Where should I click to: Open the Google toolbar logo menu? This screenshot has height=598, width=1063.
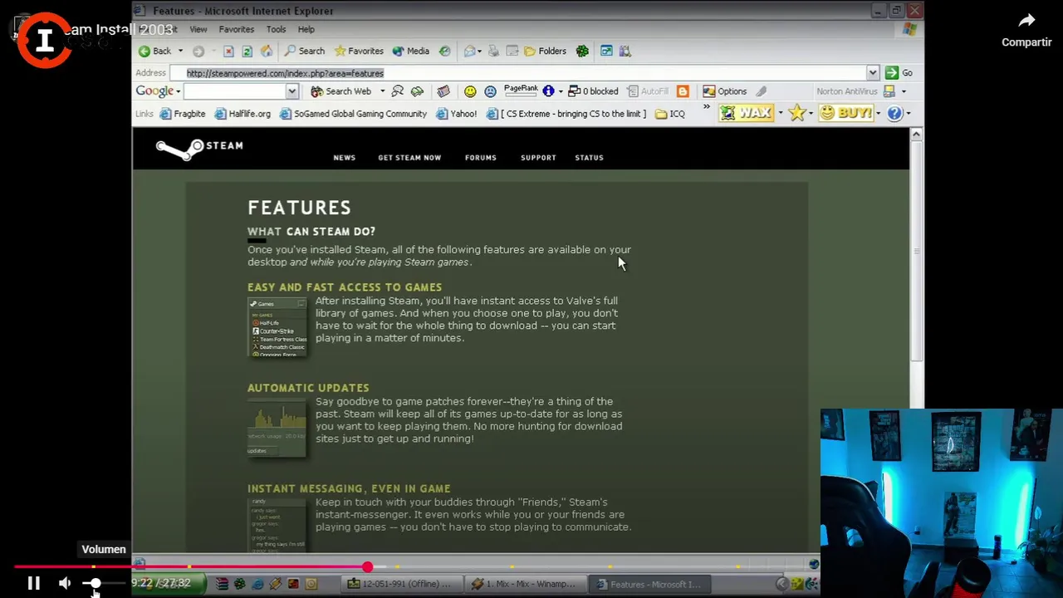(x=157, y=91)
